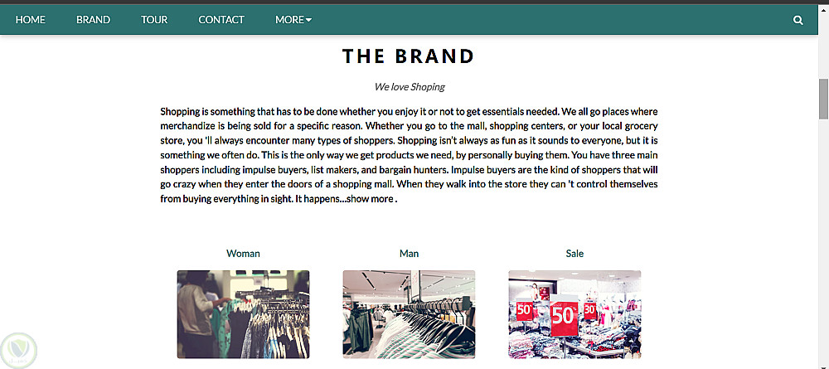Expand the MORE dropdown menu
Screen dimensions: 829x369
pyautogui.click(x=289, y=20)
